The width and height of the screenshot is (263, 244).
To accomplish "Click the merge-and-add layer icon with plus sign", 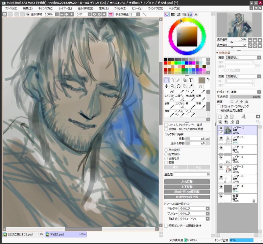I will (x=226, y=122).
